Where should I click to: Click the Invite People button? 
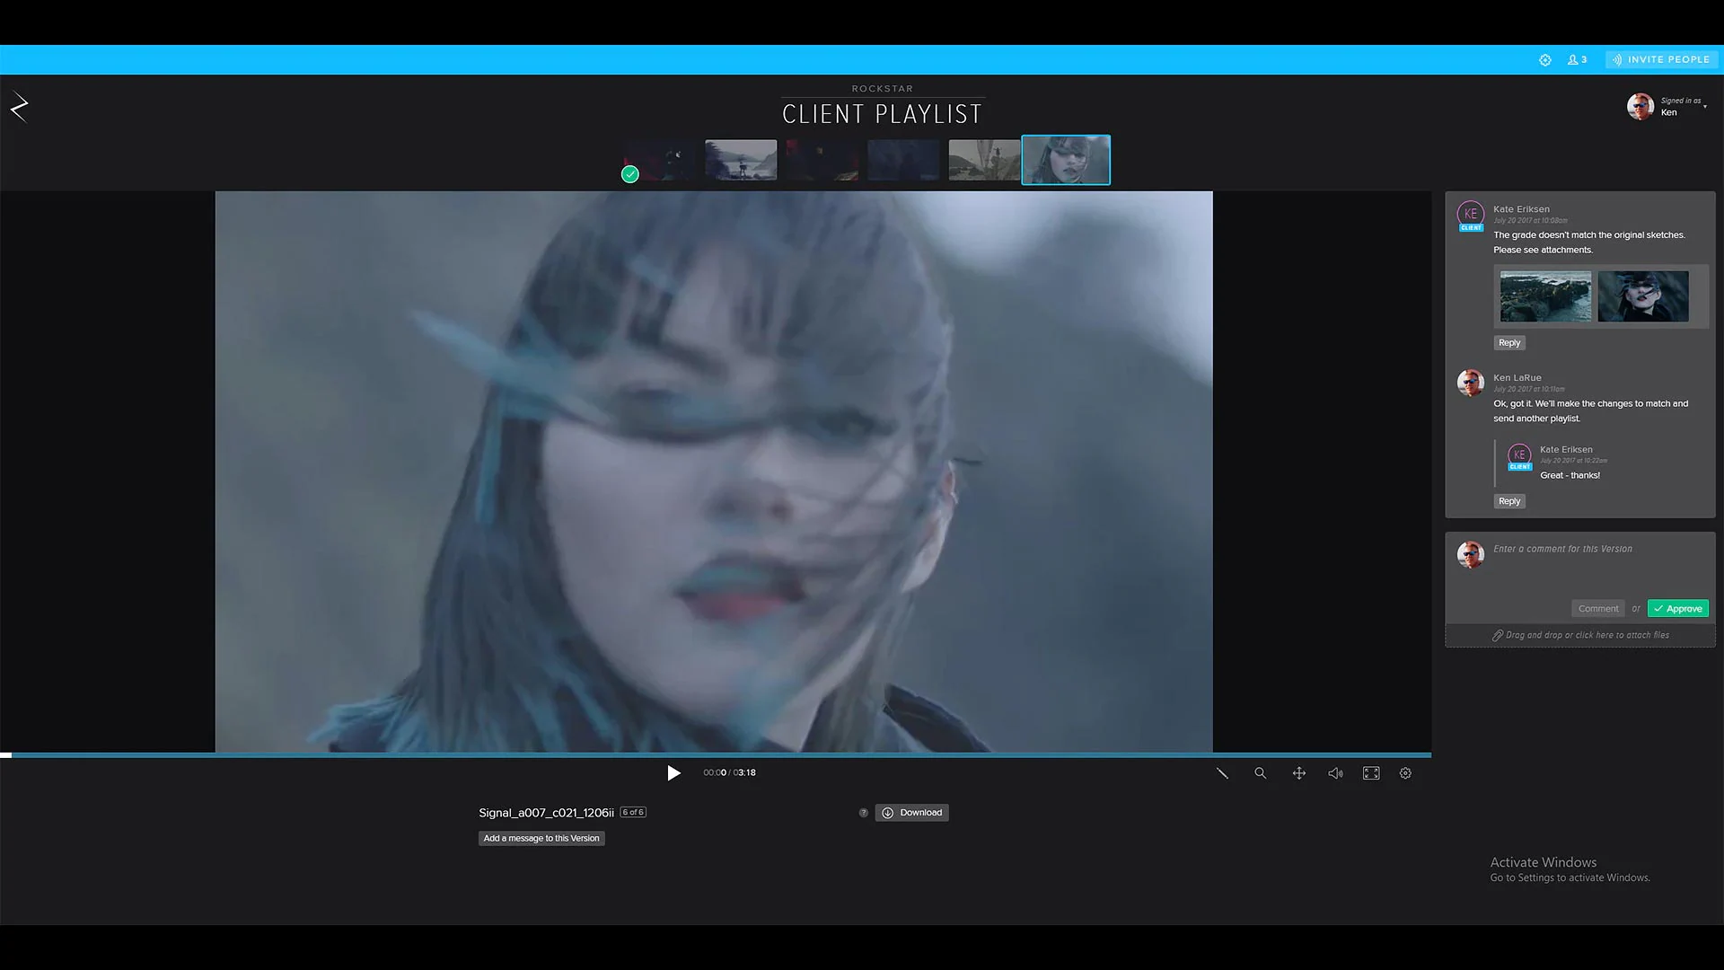(x=1661, y=60)
